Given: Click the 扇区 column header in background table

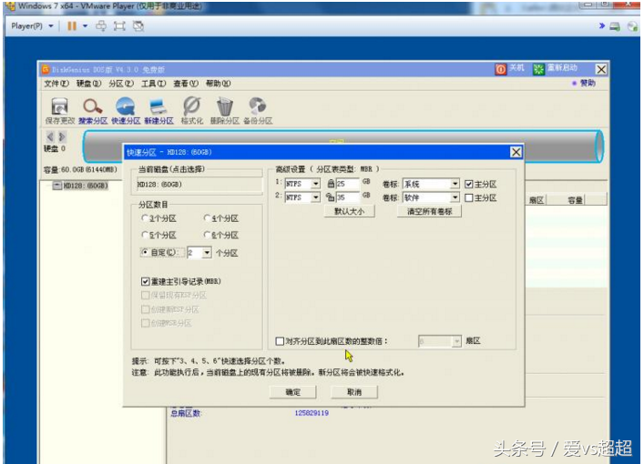Looking at the screenshot, I should point(537,200).
